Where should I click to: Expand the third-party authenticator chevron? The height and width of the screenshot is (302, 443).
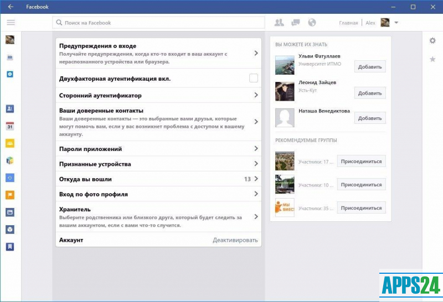(256, 95)
